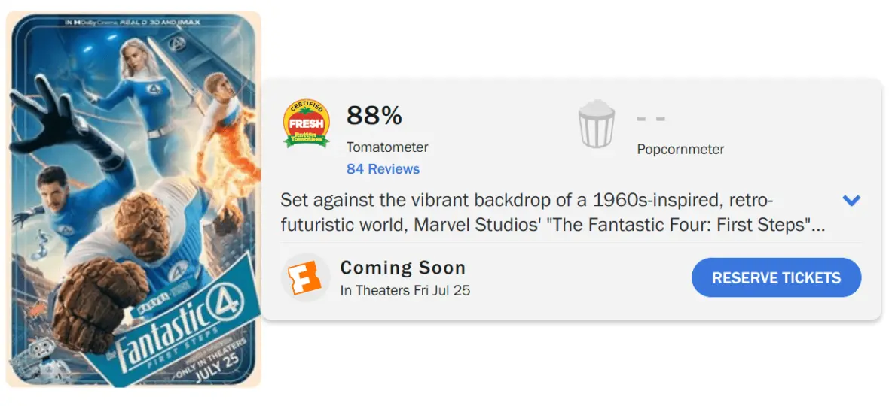Click the In Theaters Fri Jul 25 text
The width and height of the screenshot is (892, 406).
[x=405, y=291]
